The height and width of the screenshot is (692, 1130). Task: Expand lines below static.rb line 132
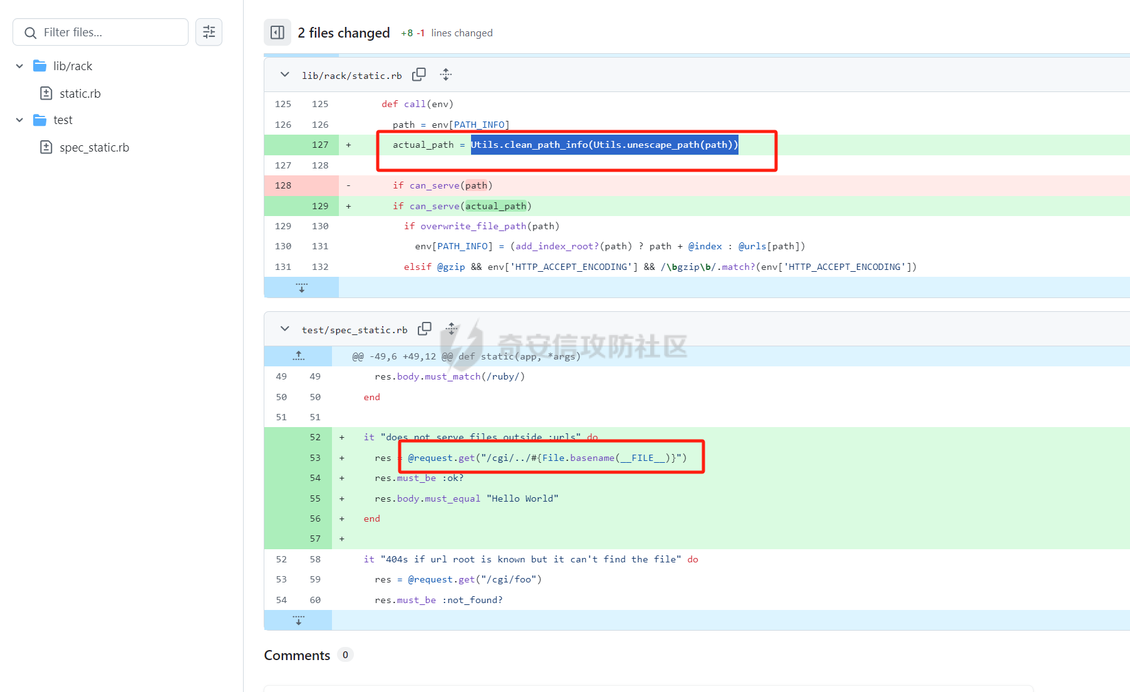coord(301,287)
